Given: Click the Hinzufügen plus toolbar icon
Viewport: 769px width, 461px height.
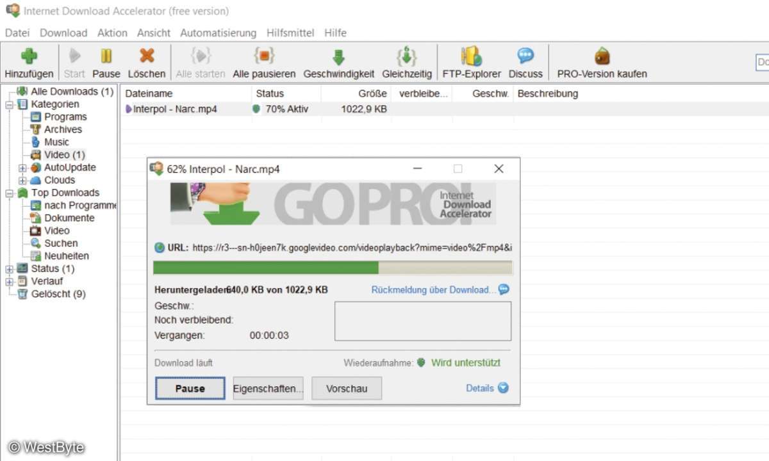Looking at the screenshot, I should click(x=29, y=56).
